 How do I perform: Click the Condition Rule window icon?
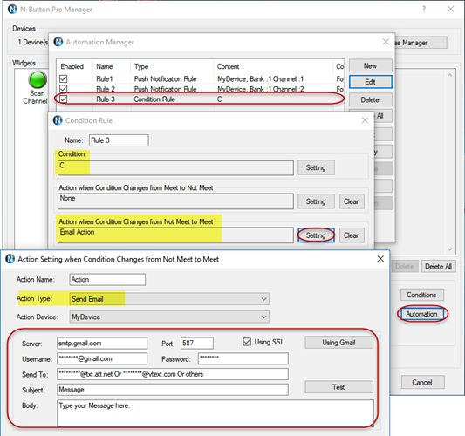pos(58,120)
